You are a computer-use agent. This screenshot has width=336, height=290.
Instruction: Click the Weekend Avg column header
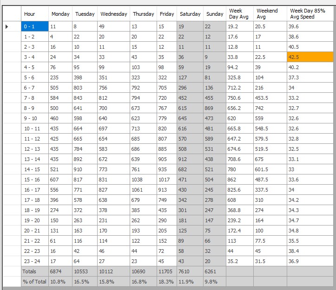point(270,14)
